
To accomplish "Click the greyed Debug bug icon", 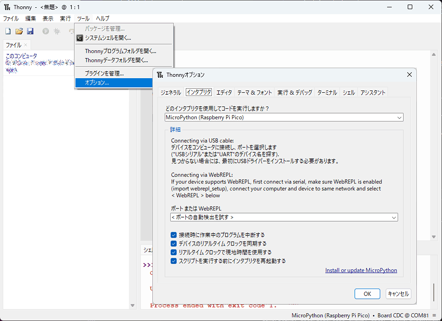I will [57, 31].
